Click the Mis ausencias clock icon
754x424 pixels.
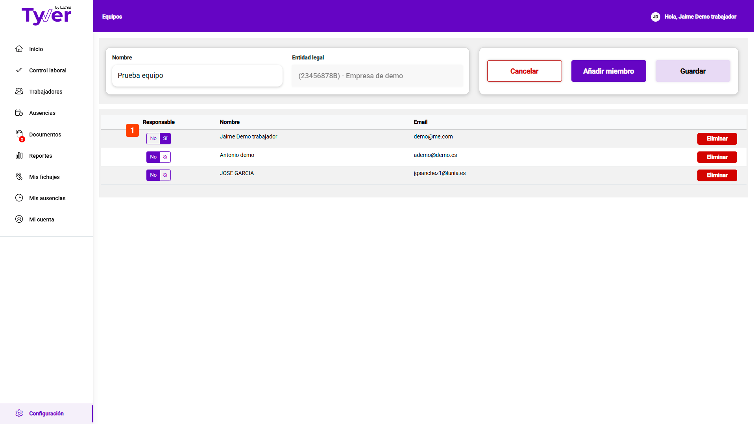tap(19, 198)
